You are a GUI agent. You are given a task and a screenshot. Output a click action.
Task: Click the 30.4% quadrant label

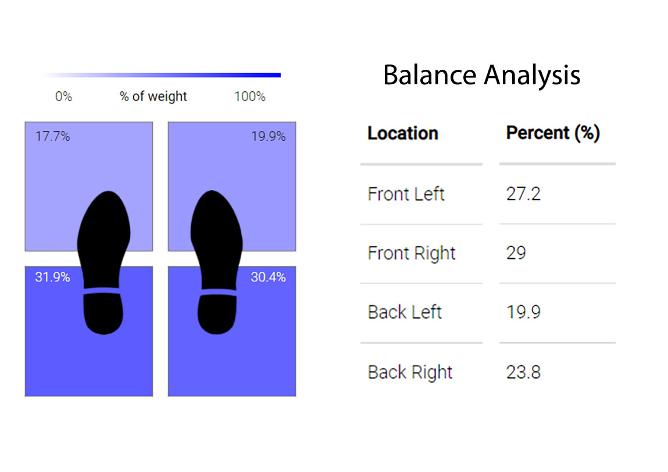(268, 277)
